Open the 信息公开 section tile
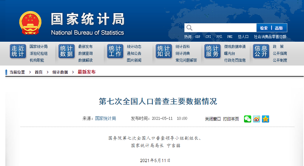This screenshot has width=304, height=166. tap(261, 51)
